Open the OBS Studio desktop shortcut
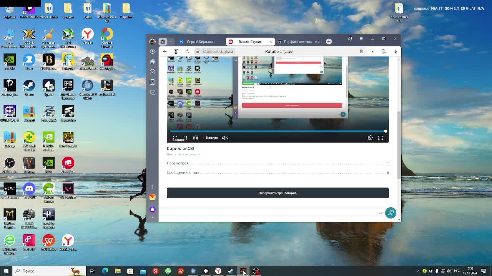The image size is (492, 276). [10, 165]
